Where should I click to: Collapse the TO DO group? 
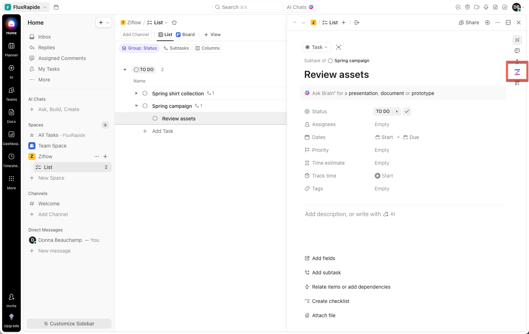pos(125,70)
